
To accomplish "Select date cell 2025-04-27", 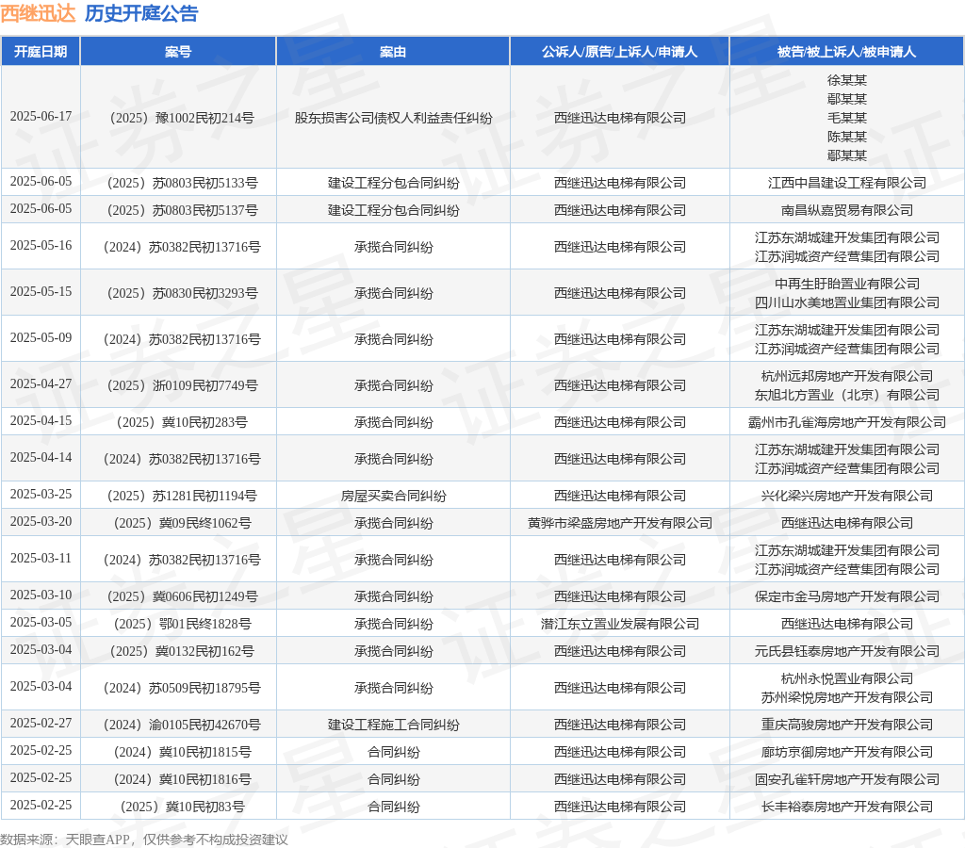I will click(41, 384).
